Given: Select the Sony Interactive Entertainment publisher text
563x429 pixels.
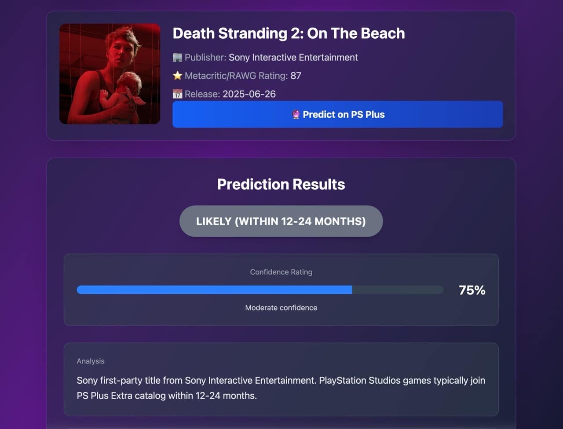Looking at the screenshot, I should [293, 57].
